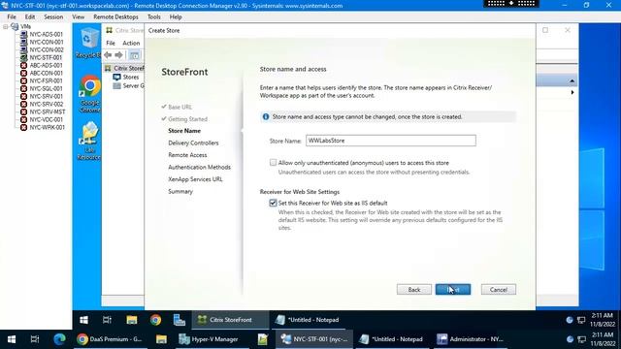Open Edit menu in Connection Manager
This screenshot has width=621, height=349.
click(x=30, y=17)
